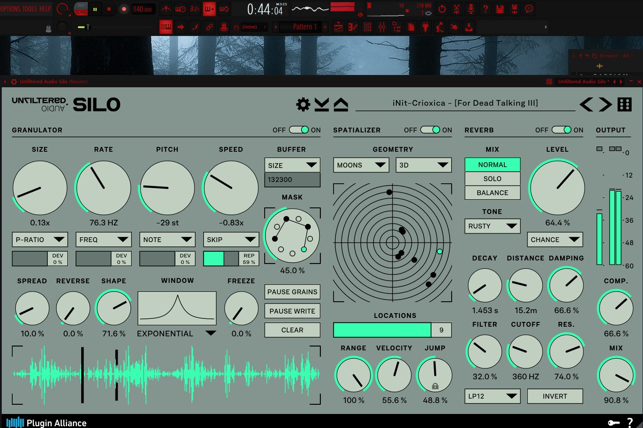Screen dimensions: 643x428
Task: Click the stamp tool icon in FL toolbar
Action: click(x=224, y=27)
